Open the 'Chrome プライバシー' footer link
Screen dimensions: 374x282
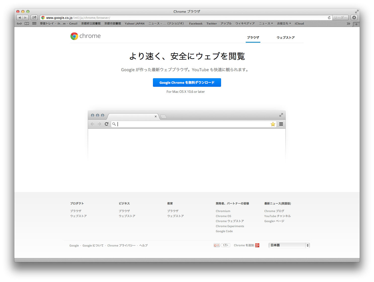pos(121,246)
